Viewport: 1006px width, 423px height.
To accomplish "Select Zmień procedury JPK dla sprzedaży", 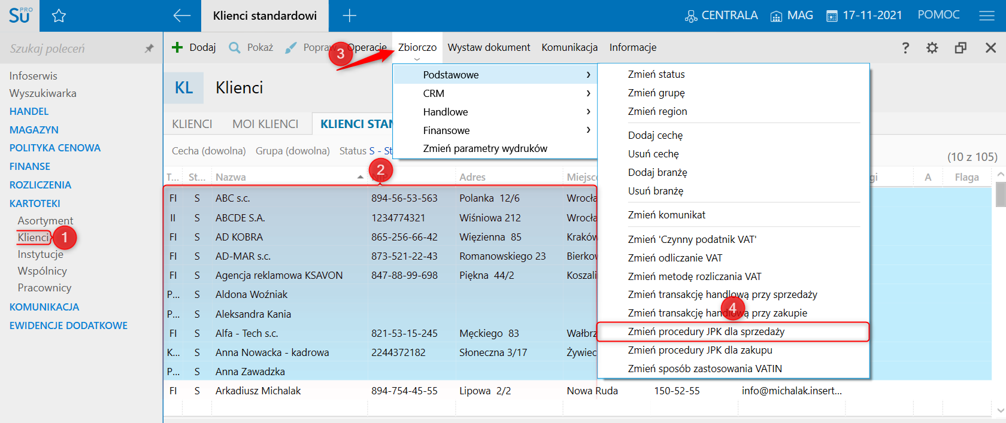I will pyautogui.click(x=733, y=331).
